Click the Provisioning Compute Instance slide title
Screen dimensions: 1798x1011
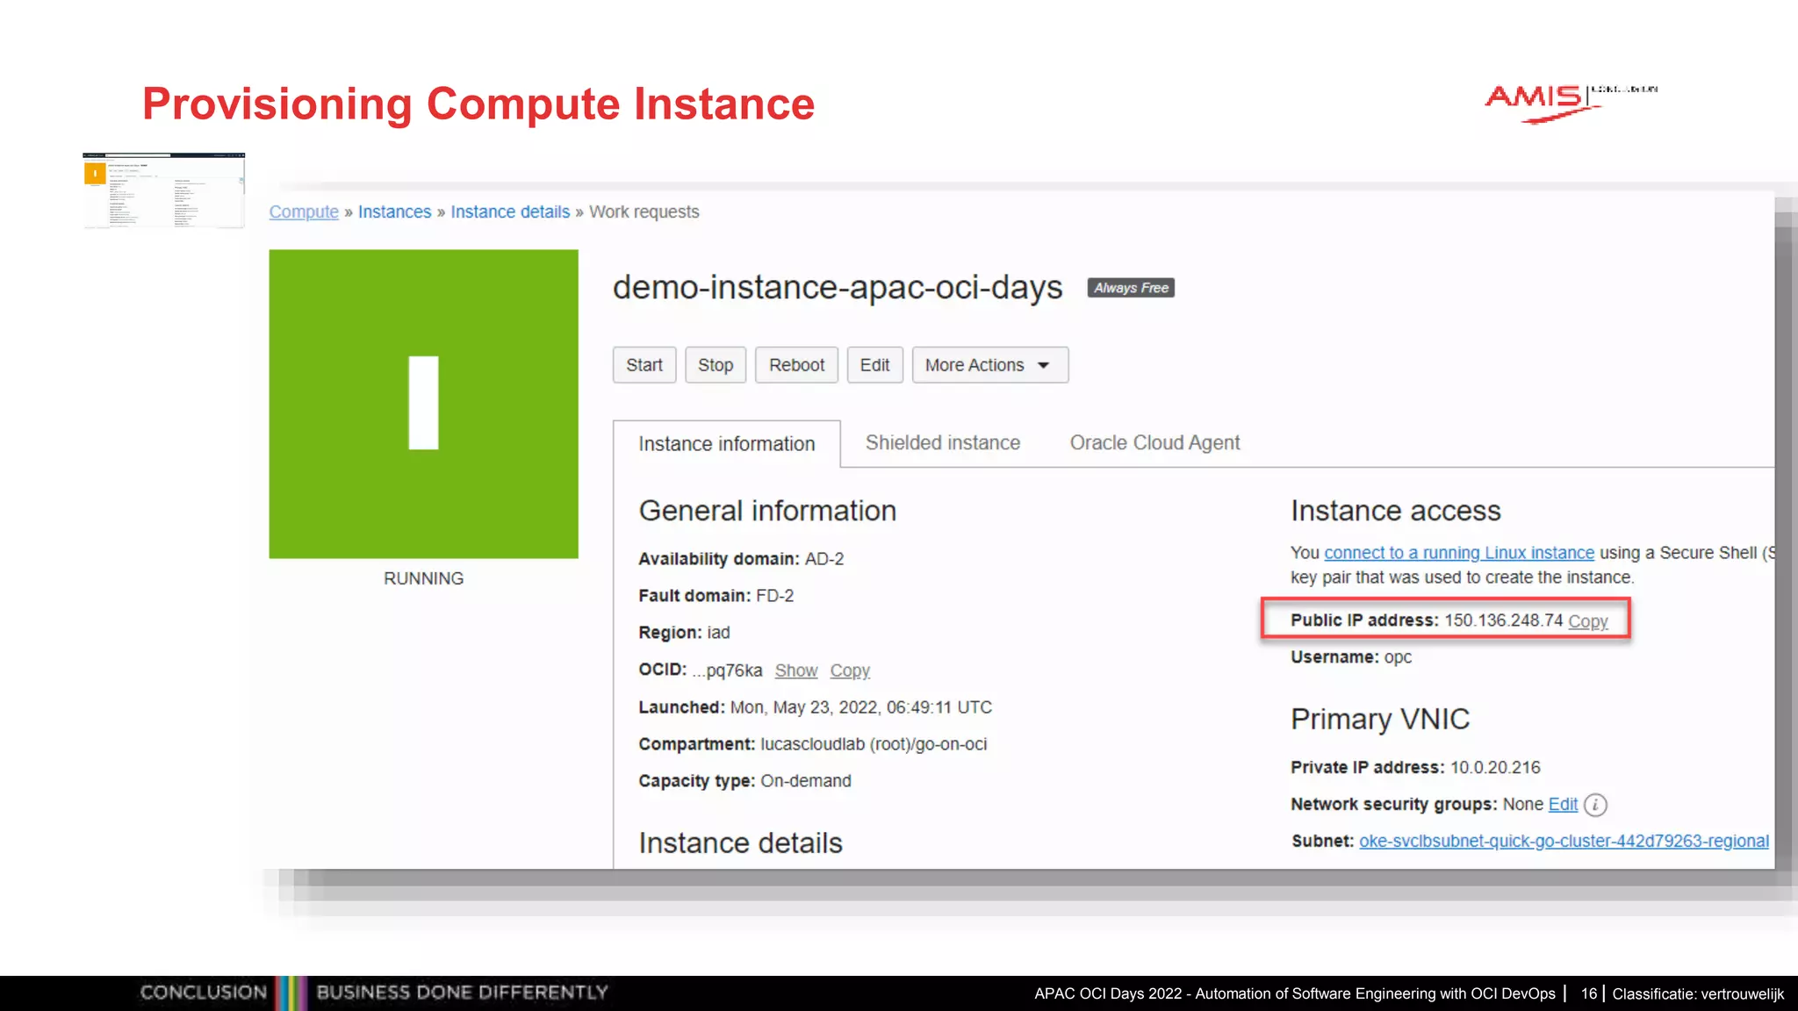coord(478,104)
